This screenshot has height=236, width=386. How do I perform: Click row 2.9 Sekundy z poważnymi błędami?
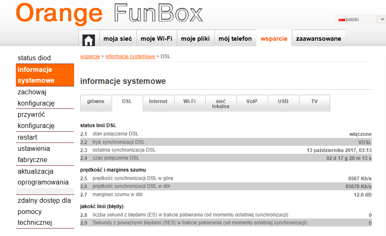click(x=226, y=223)
